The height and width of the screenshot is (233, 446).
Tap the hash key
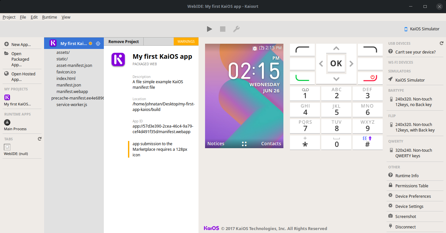click(x=368, y=142)
